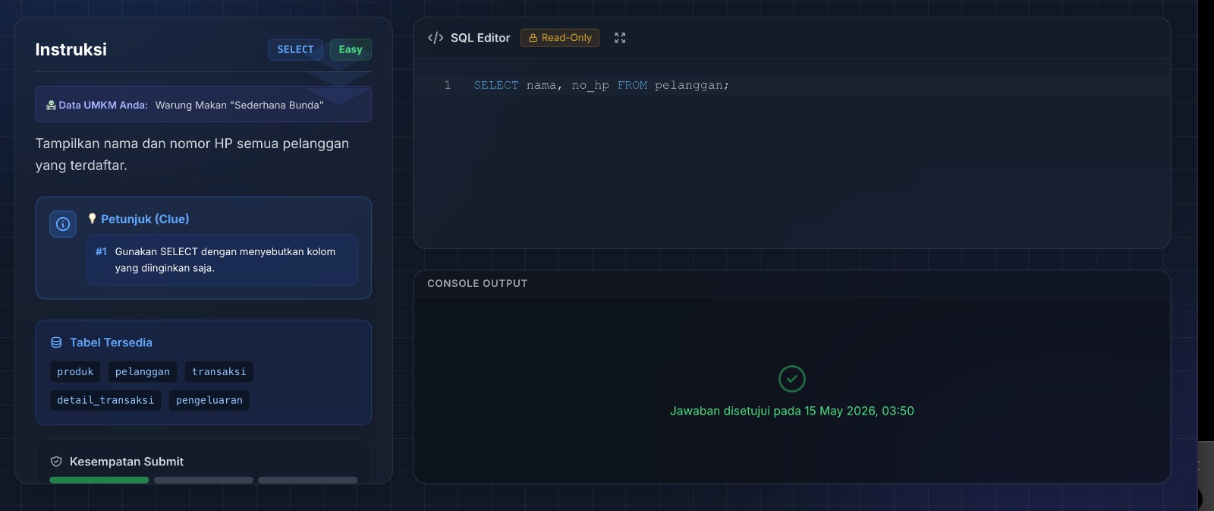The width and height of the screenshot is (1214, 511).
Task: Click the info icon in Petunjuk panel
Action: click(x=63, y=224)
